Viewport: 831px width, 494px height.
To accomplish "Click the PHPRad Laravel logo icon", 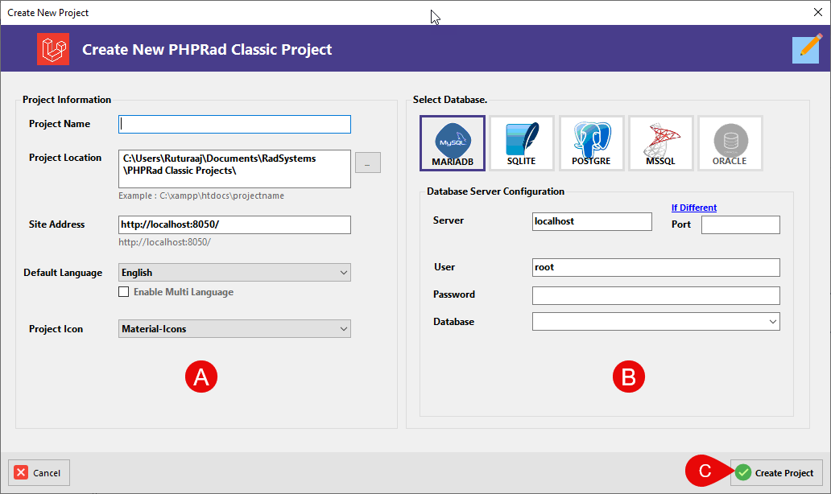I will point(53,49).
